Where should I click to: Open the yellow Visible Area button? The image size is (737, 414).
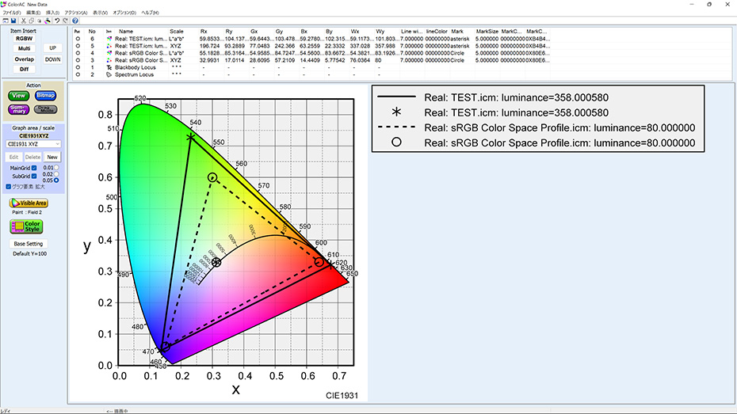pyautogui.click(x=29, y=203)
